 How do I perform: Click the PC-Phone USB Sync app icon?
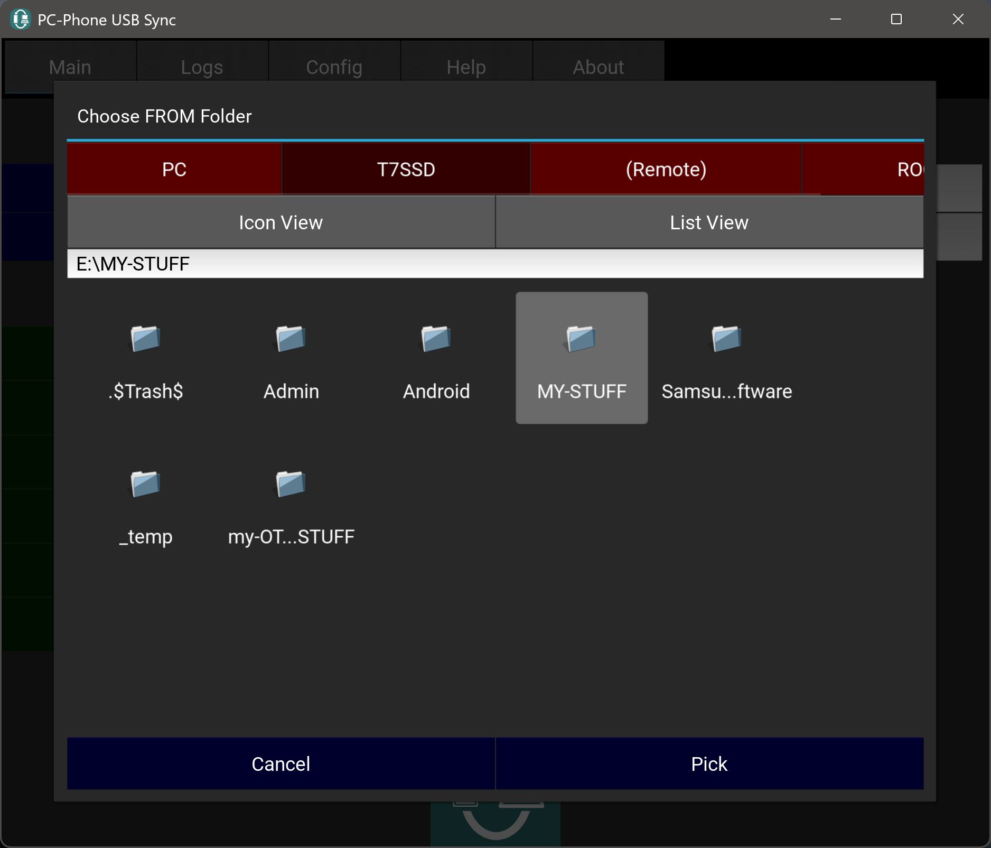(x=21, y=20)
